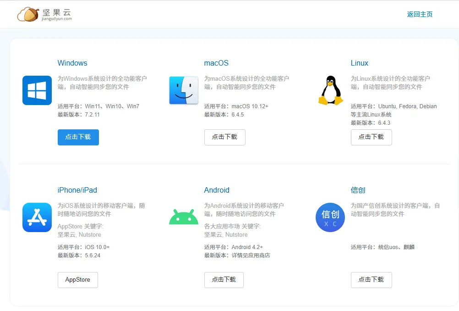The height and width of the screenshot is (311, 459).
Task: Click the iOS version text 5.6.24
Action: [93, 255]
